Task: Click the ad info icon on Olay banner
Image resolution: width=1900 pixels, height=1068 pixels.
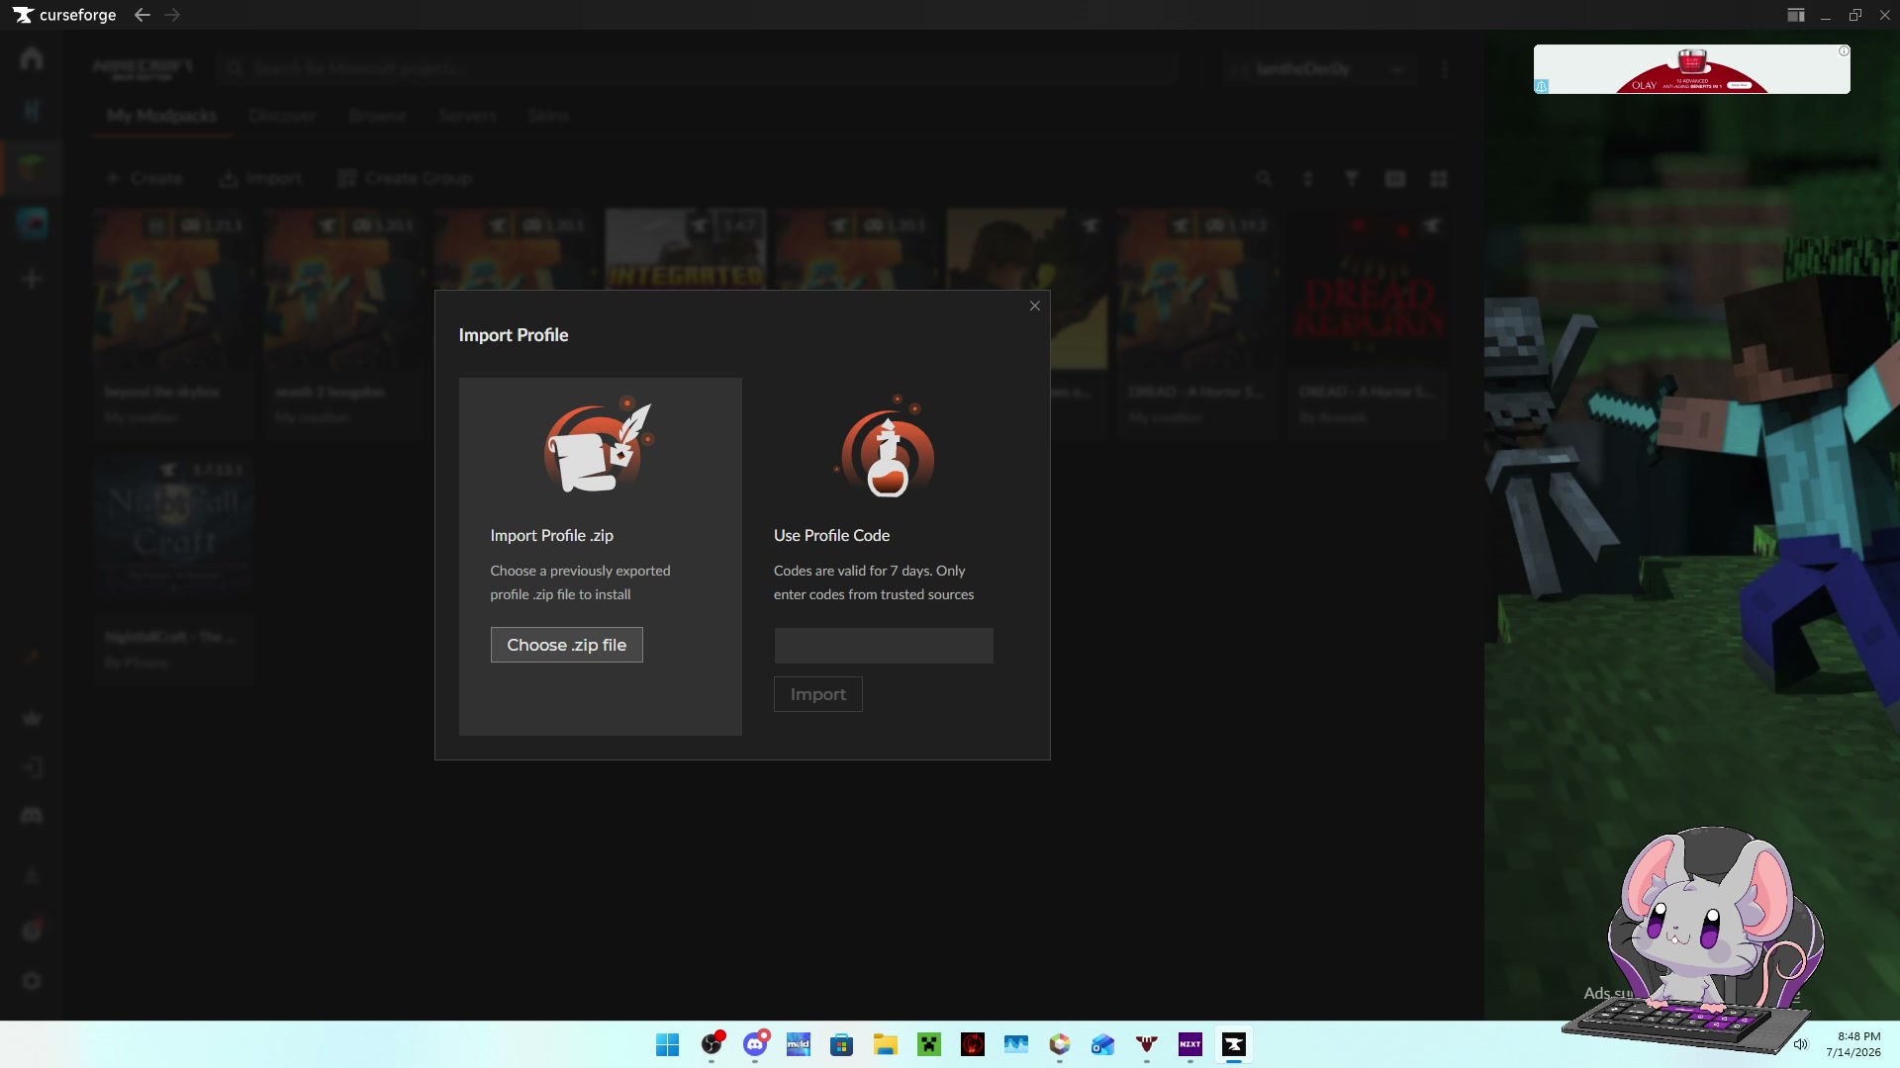Action: 1844,51
